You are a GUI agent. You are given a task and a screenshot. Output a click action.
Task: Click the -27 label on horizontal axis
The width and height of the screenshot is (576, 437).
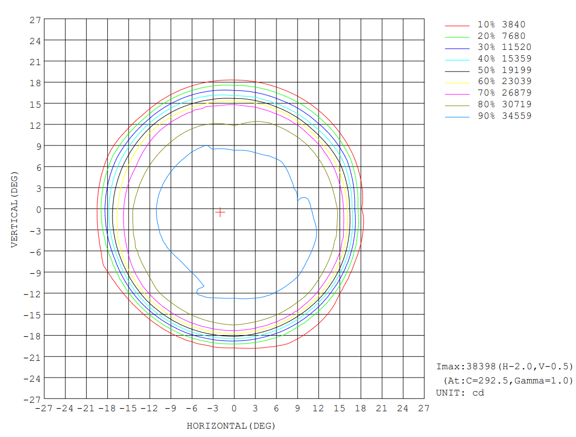pos(43,409)
